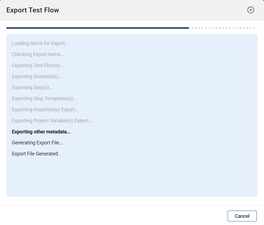
Task: Click the 'Checking Export Items...' status line
Action: [38, 54]
